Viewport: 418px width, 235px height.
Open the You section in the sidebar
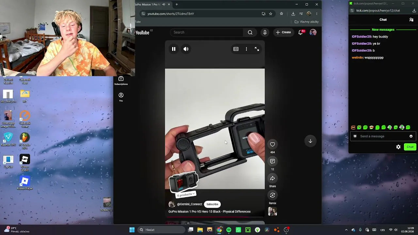point(121,97)
